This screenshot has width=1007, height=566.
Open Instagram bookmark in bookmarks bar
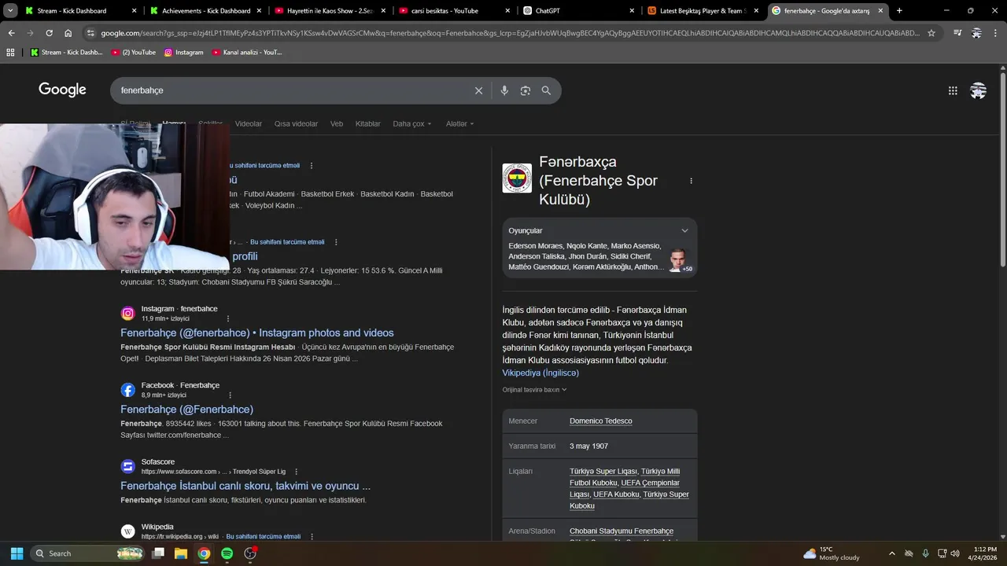(x=183, y=53)
